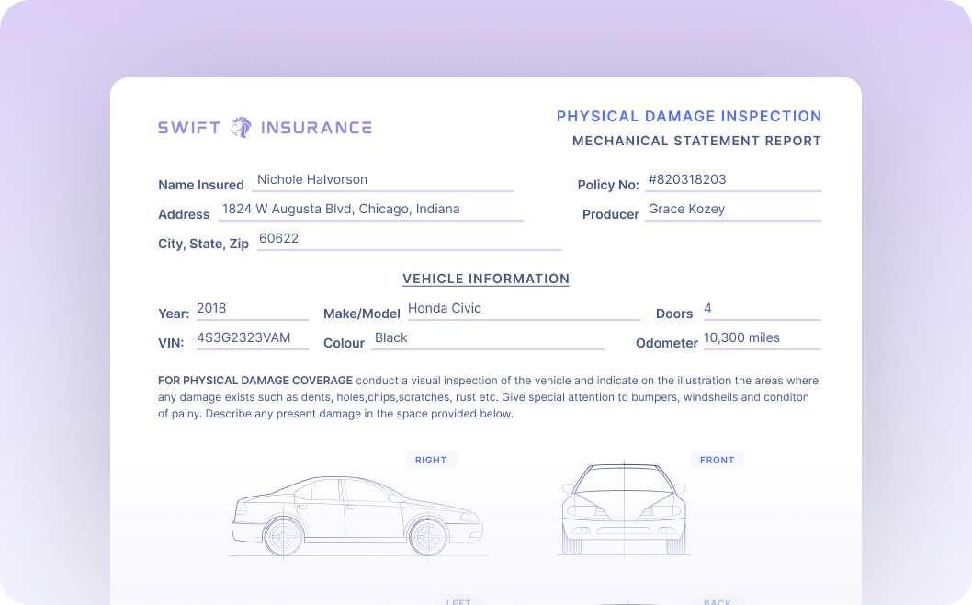Click the Name Insured input field
The height and width of the screenshot is (605, 972).
coord(381,179)
